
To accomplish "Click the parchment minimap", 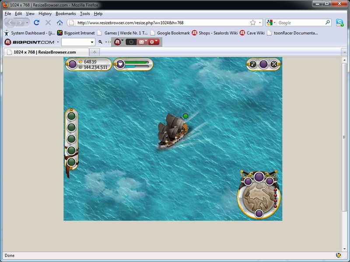I will pos(259,199).
